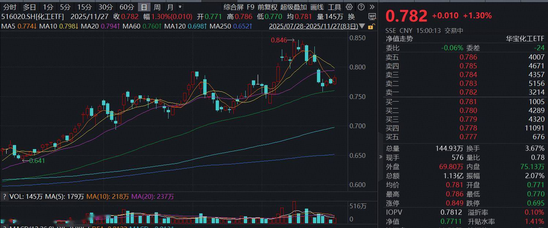Viewport: 548px width, 228px height.
Task: Switch to the 周 weekly chart tab
Action: coord(157,7)
